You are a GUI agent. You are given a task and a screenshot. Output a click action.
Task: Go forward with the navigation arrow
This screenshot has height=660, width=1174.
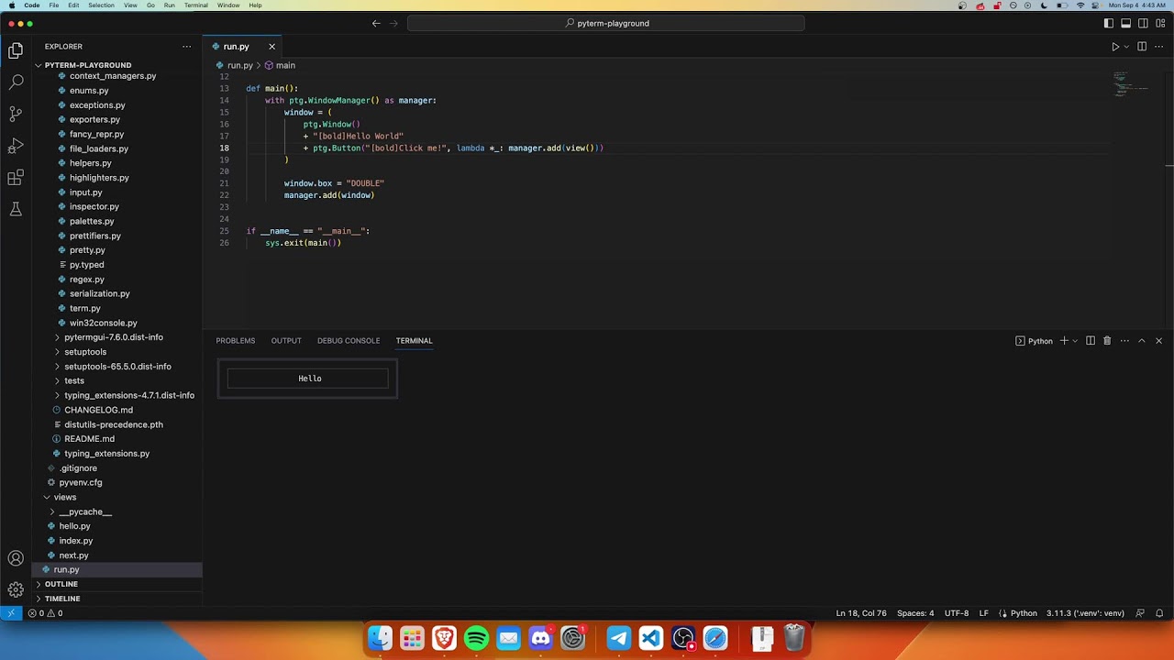(x=393, y=23)
